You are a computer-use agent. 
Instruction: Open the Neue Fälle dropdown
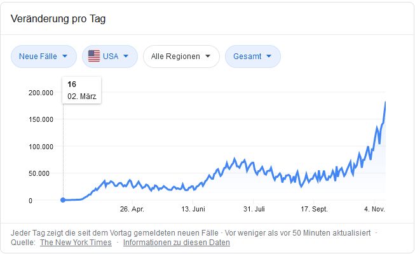44,57
